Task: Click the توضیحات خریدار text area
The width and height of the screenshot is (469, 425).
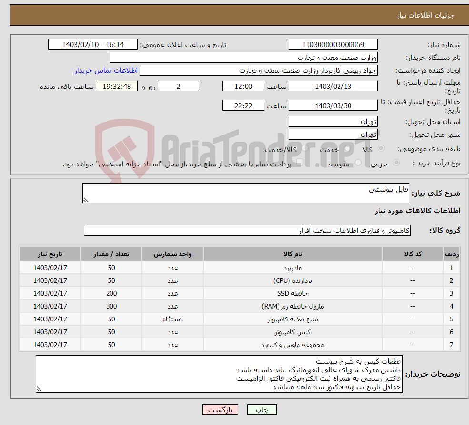Action: [219, 374]
